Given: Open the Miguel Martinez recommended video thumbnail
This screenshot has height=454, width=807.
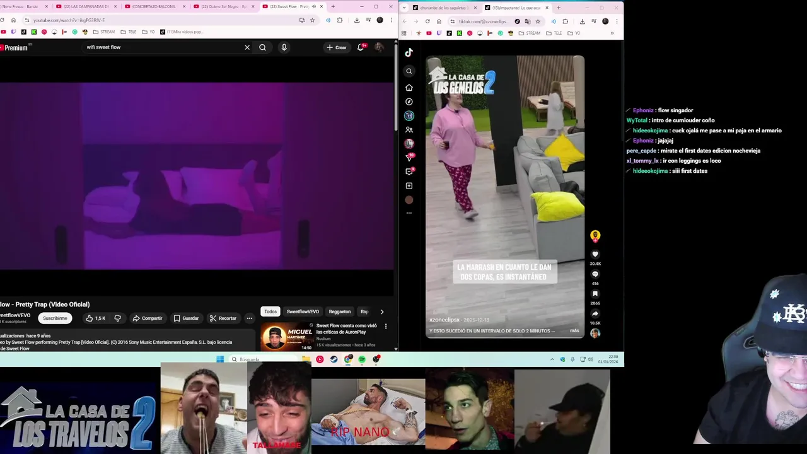Looking at the screenshot, I should pos(287,337).
